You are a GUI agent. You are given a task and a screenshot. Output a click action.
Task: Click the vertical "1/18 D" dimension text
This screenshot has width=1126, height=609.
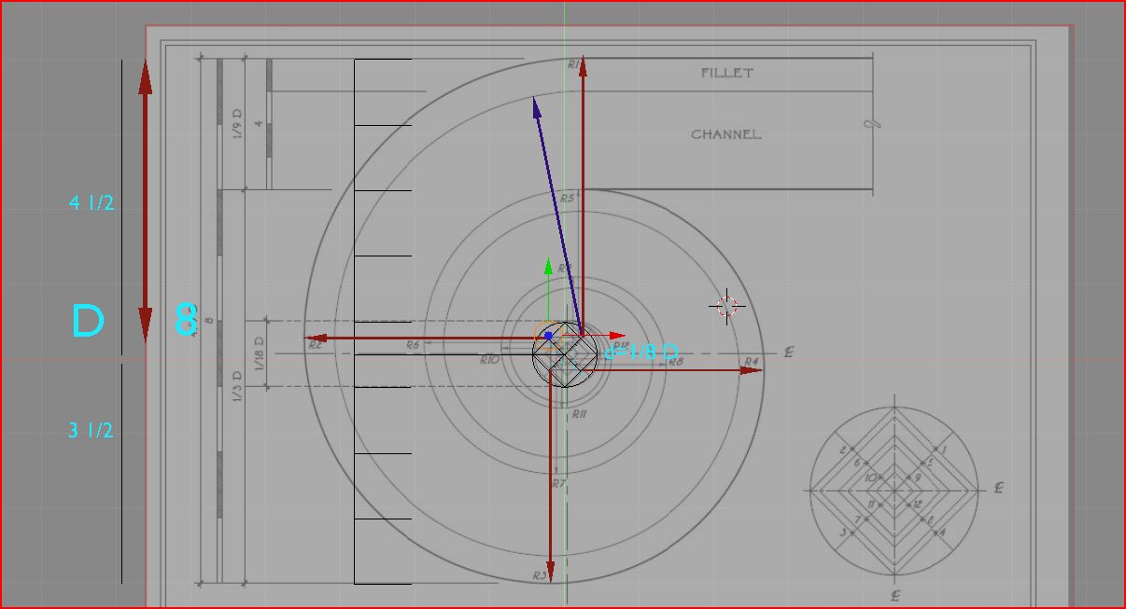click(x=260, y=353)
